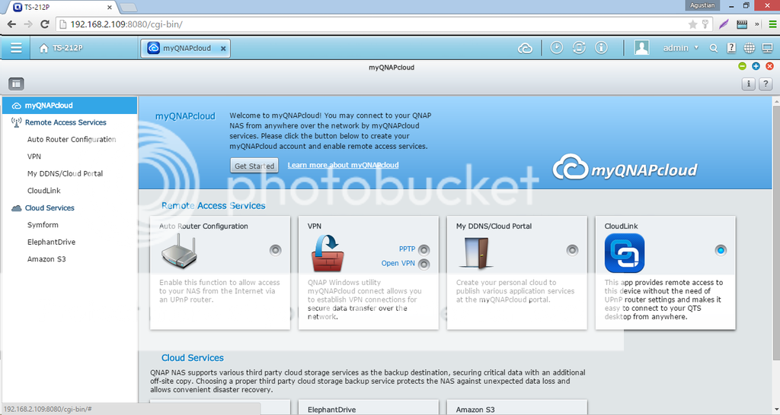The height and width of the screenshot is (415, 780).
Task: Open background tasks clock icon
Action: click(557, 48)
